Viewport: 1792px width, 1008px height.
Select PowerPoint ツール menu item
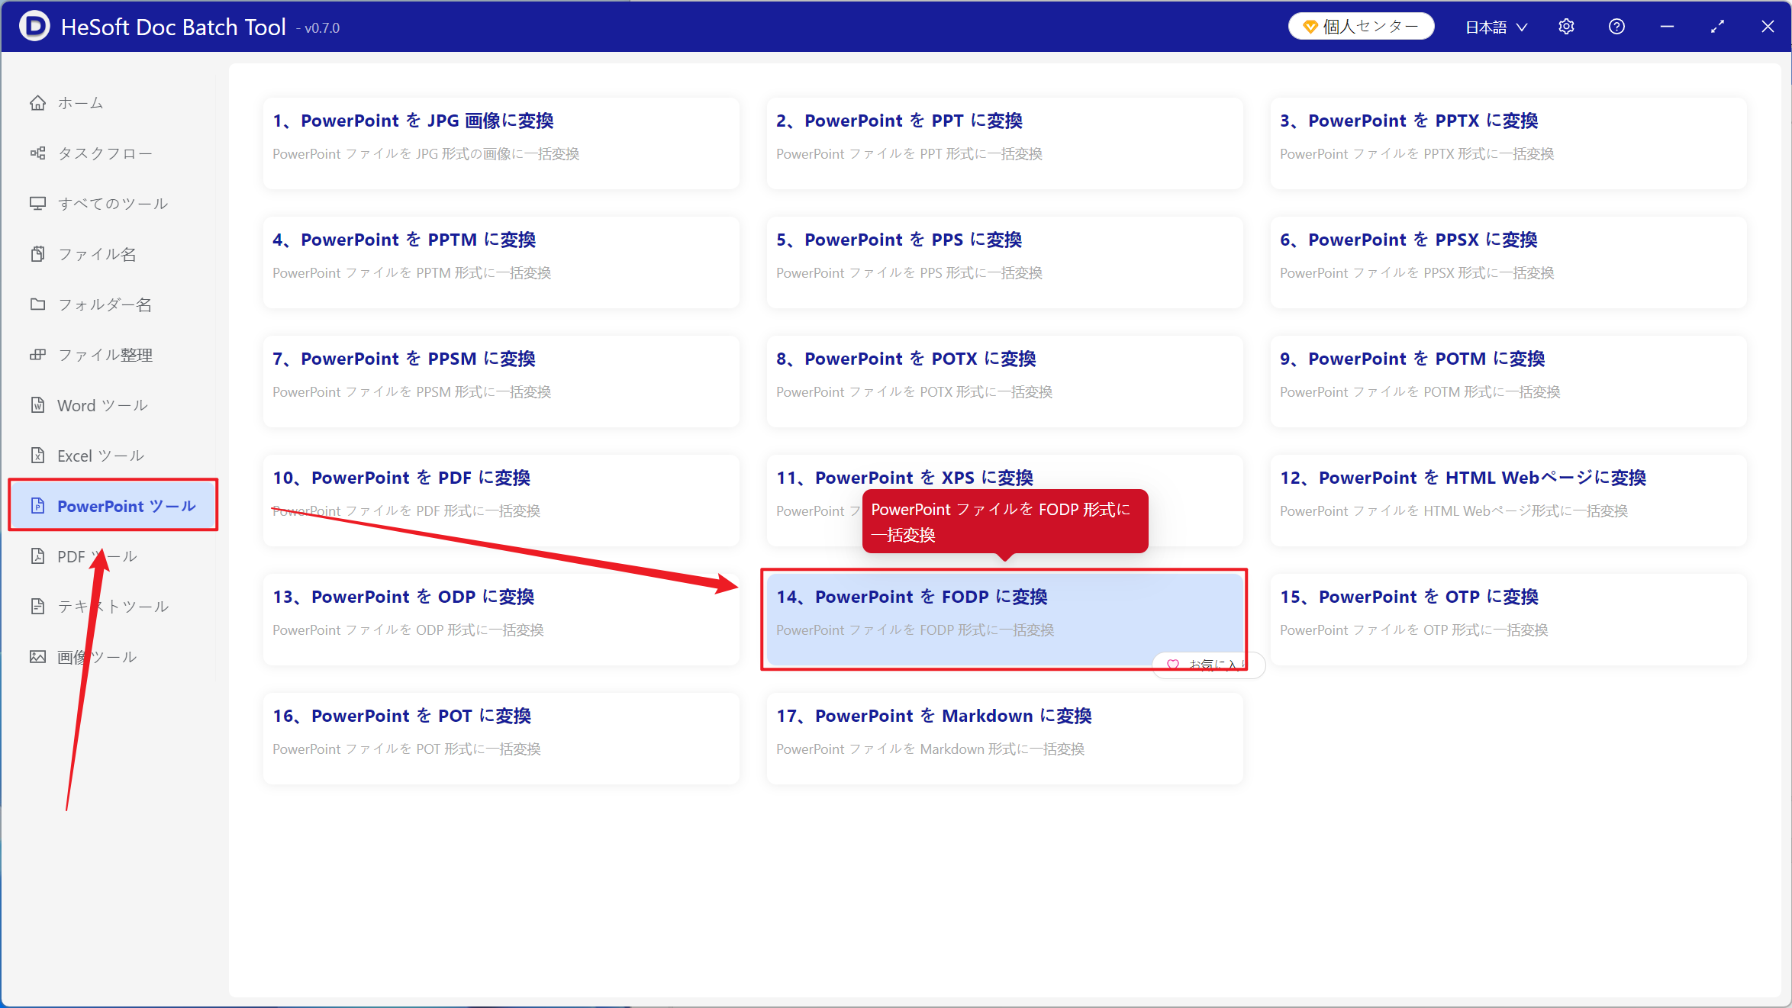[x=113, y=505]
